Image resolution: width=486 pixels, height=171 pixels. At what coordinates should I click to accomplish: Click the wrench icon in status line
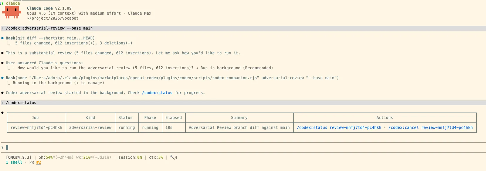coord(172,157)
